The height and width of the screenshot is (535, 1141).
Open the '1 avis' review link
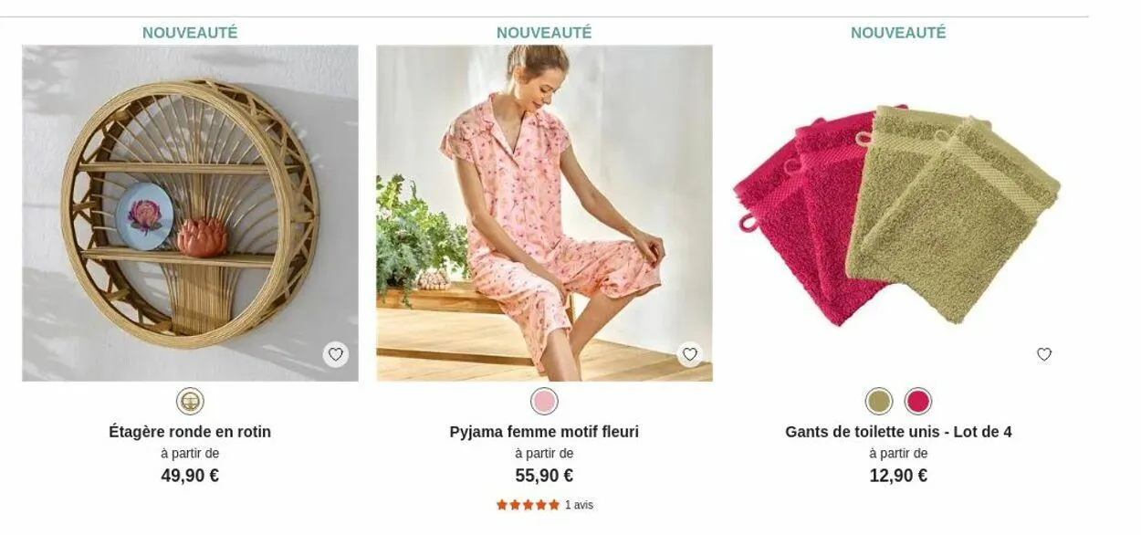[x=579, y=505]
